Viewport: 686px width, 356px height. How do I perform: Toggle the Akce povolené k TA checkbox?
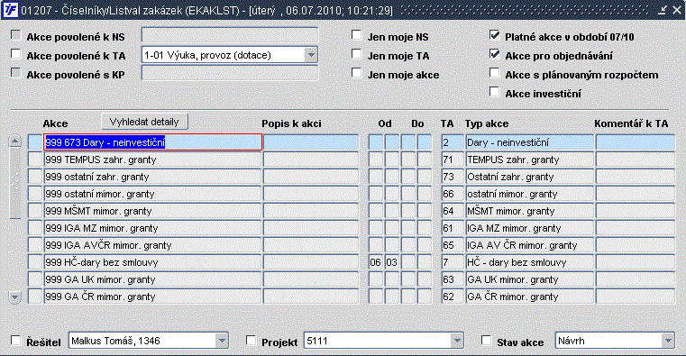pos(15,54)
